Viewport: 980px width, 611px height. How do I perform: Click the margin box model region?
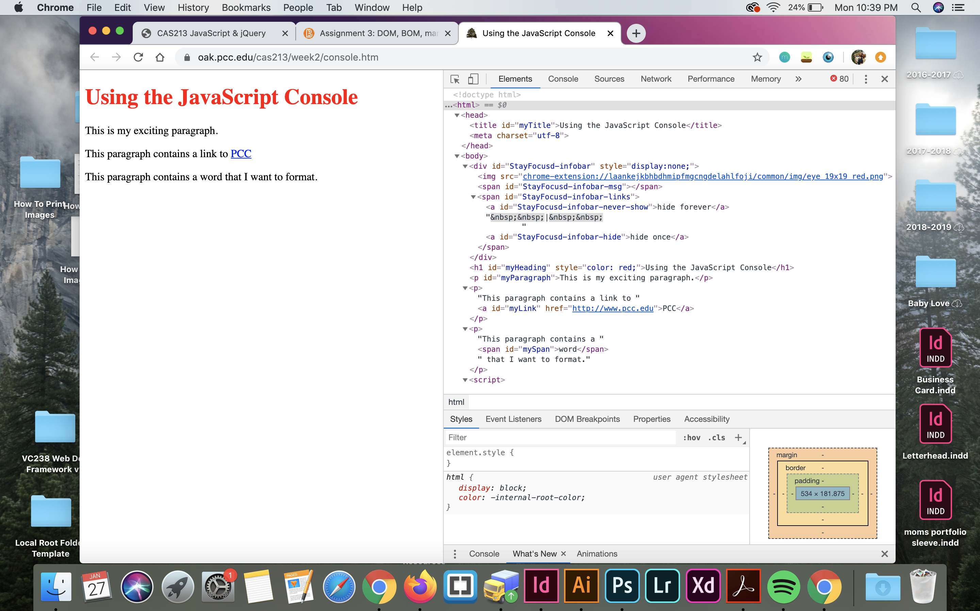coord(786,455)
